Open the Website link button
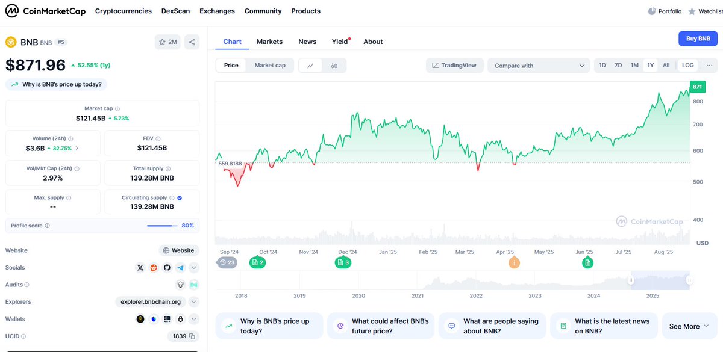Screen dimensions: 723x352 179,250
